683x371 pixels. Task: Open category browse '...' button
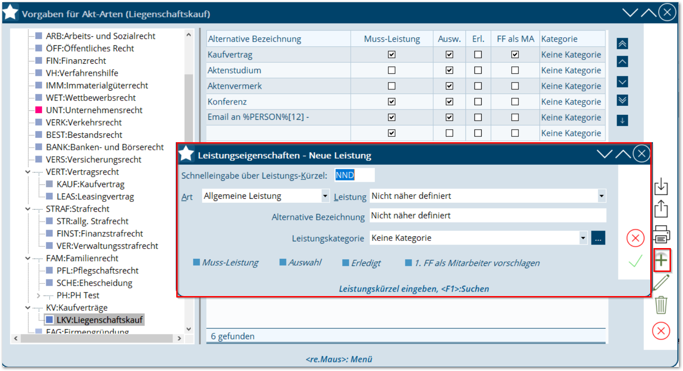coord(598,238)
